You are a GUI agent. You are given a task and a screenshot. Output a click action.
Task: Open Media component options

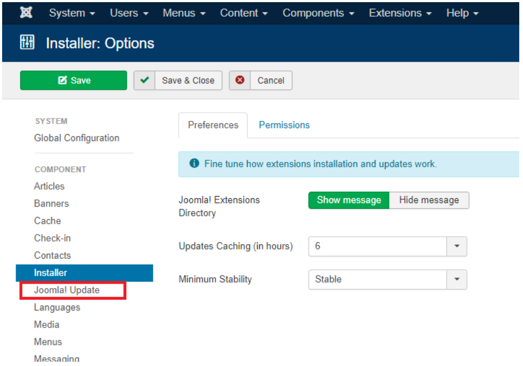point(47,325)
